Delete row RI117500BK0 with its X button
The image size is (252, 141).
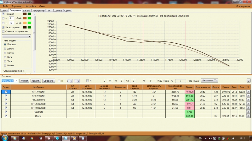pos(248,92)
